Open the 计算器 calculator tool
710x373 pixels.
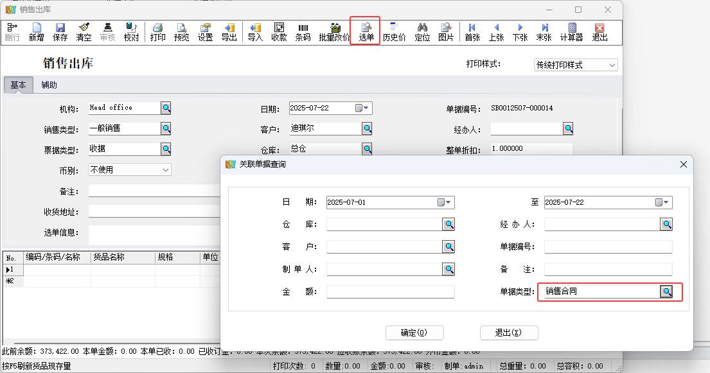(x=571, y=31)
